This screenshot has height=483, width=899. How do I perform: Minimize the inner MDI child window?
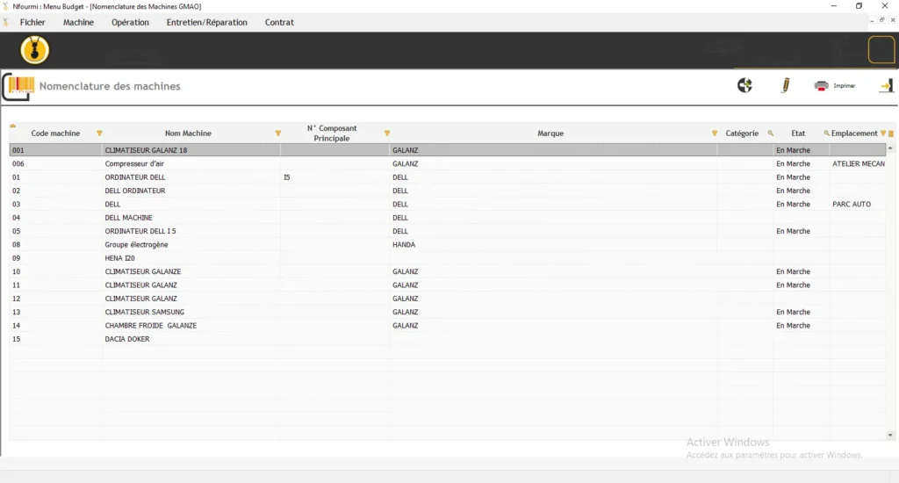872,20
